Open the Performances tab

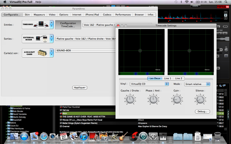(x=123, y=15)
